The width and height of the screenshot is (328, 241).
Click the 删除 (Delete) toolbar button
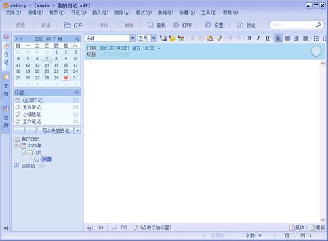pos(125,25)
